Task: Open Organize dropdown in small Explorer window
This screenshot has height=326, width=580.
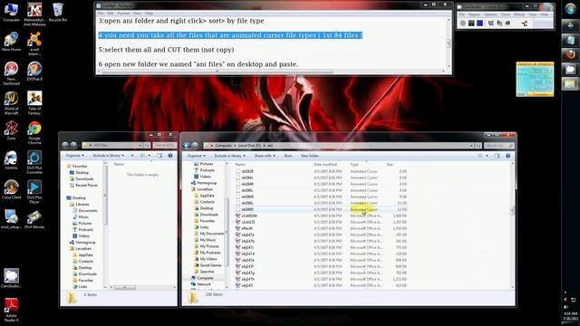Action: coord(74,156)
